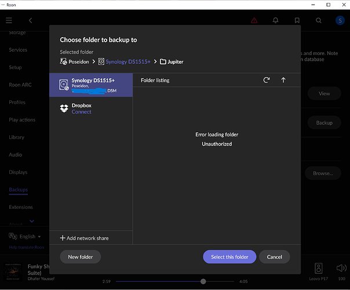Click the Dhafer Youssef artist name
The height and width of the screenshot is (290, 350).
41,278
